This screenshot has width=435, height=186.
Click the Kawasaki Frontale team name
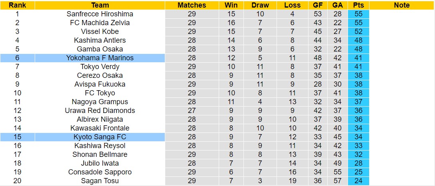pyautogui.click(x=100, y=128)
